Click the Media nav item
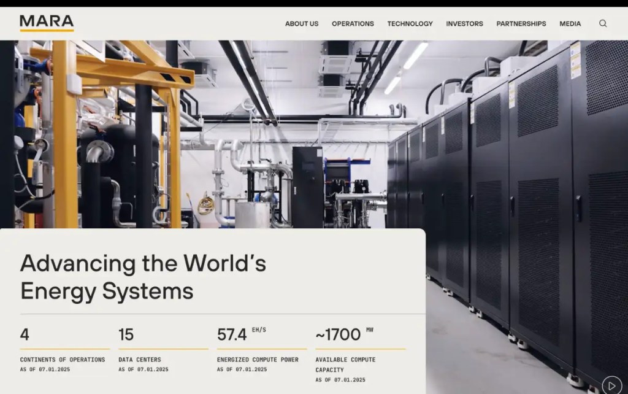The width and height of the screenshot is (628, 394). (x=570, y=24)
